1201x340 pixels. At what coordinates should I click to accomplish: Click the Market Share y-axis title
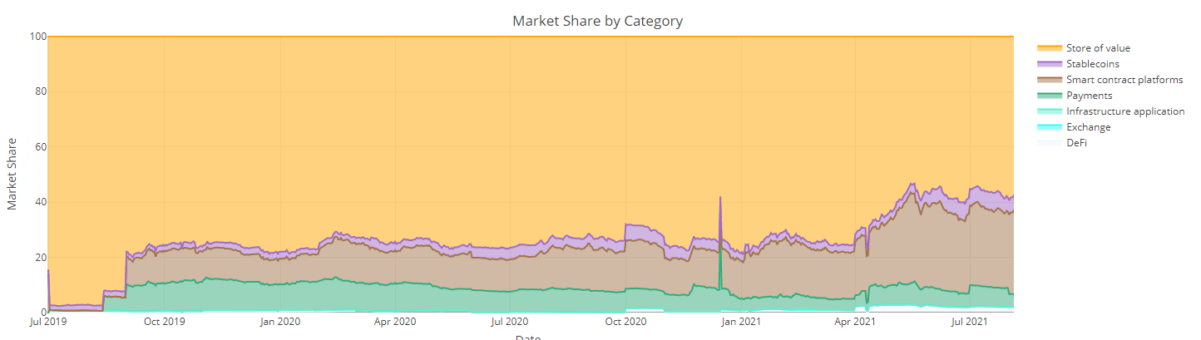pyautogui.click(x=12, y=175)
